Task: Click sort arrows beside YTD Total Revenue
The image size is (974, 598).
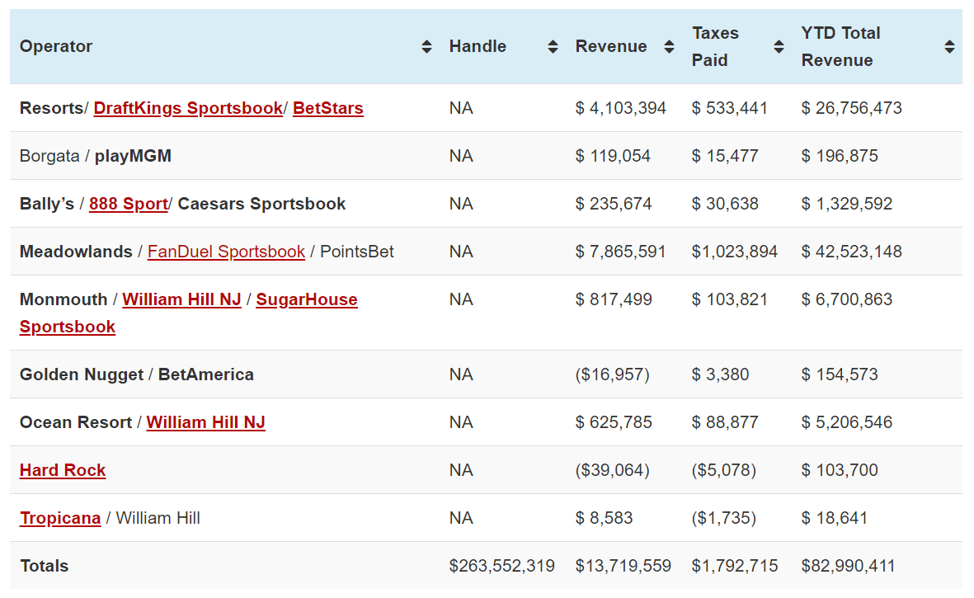Action: (x=949, y=47)
